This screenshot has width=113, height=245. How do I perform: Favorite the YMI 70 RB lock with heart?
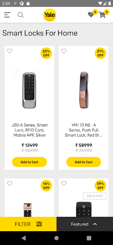(x=64, y=51)
